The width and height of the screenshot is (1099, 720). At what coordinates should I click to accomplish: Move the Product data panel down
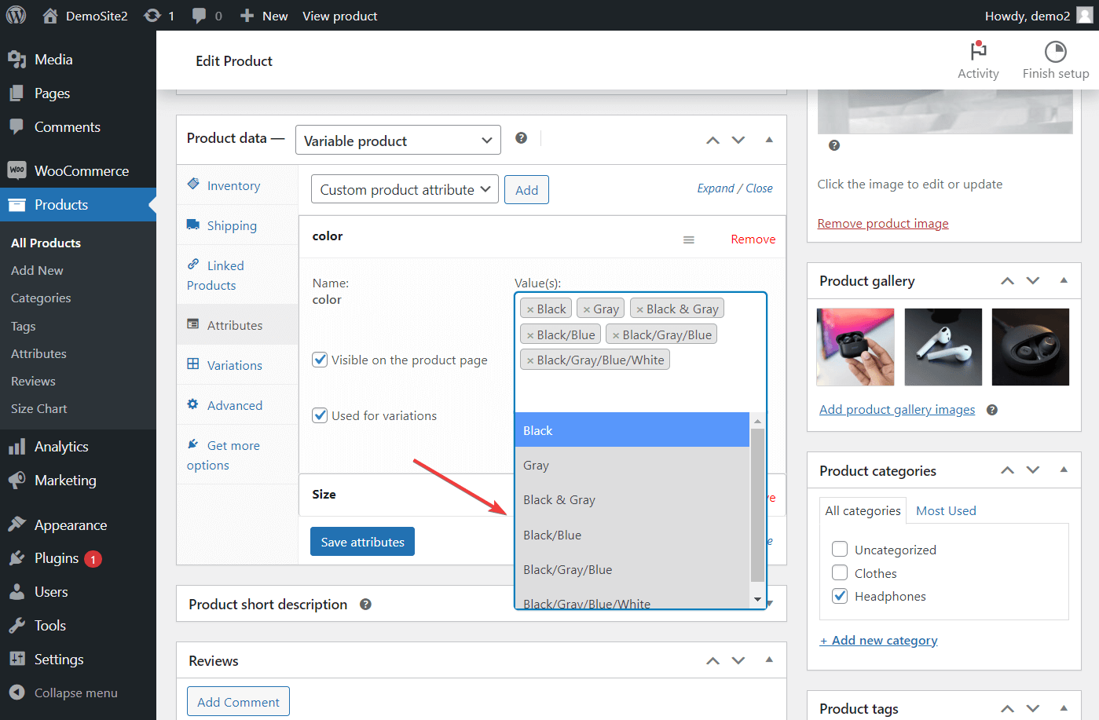[738, 141]
